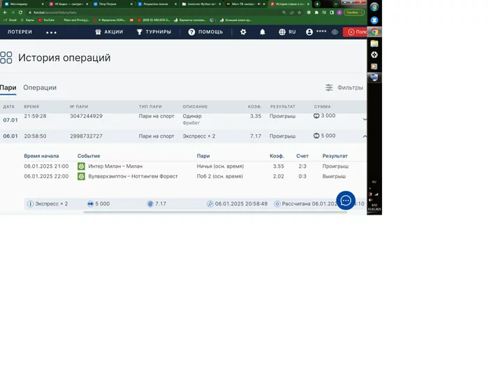The height and width of the screenshot is (367, 489).
Task: Change language via RU globe
Action: pyautogui.click(x=287, y=32)
